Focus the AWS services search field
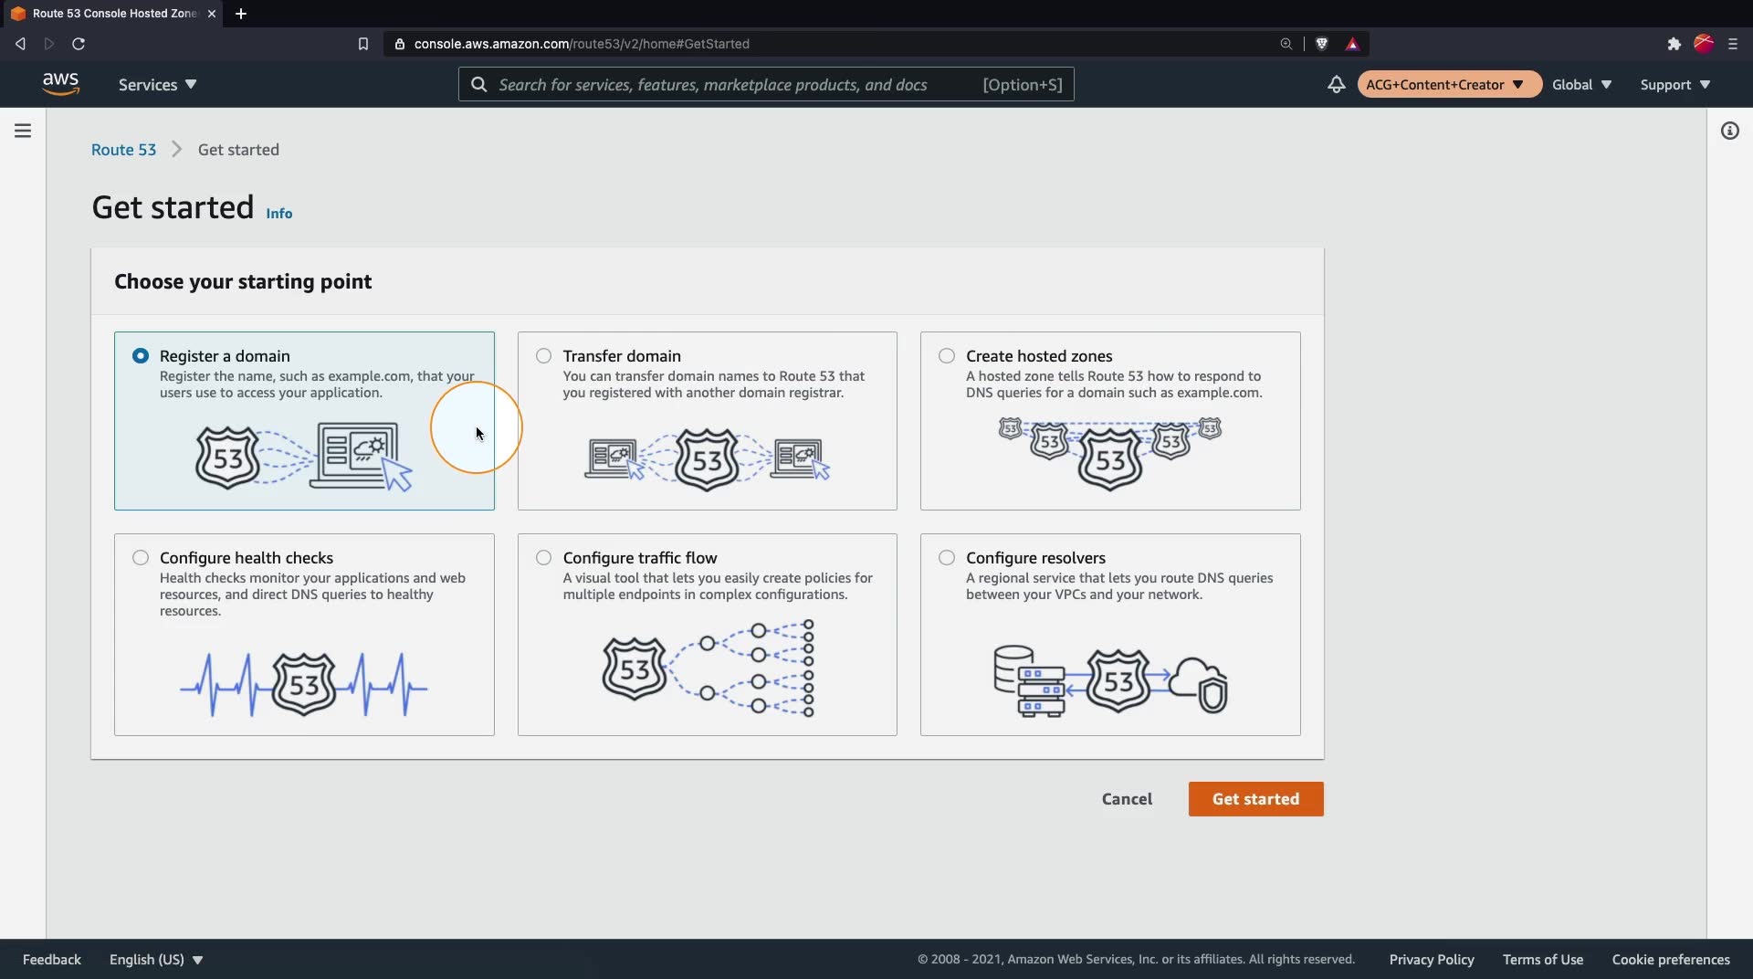The height and width of the screenshot is (979, 1753). (766, 84)
